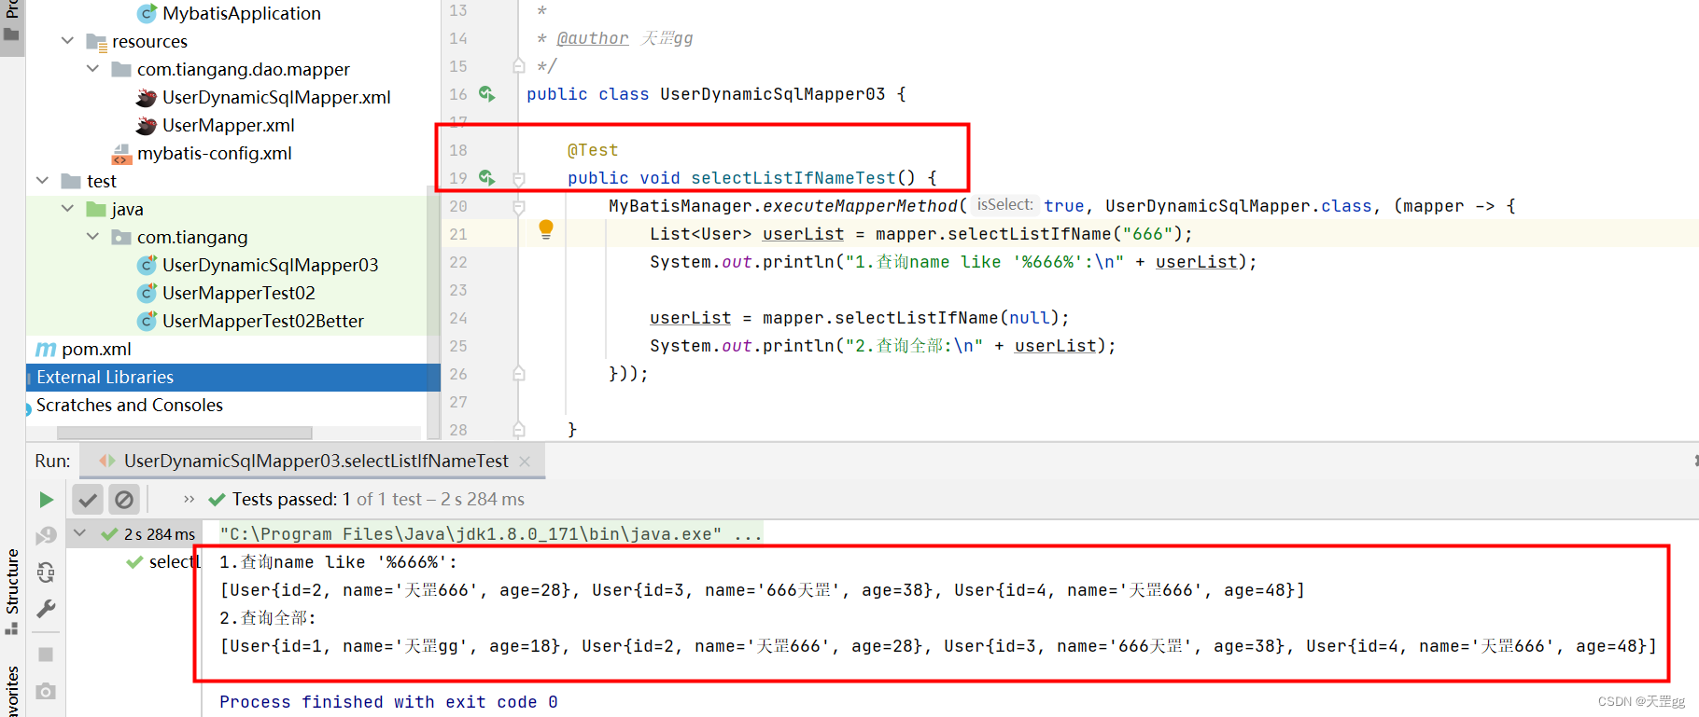
Task: Click the java.exe command line in console
Action: coord(491,533)
